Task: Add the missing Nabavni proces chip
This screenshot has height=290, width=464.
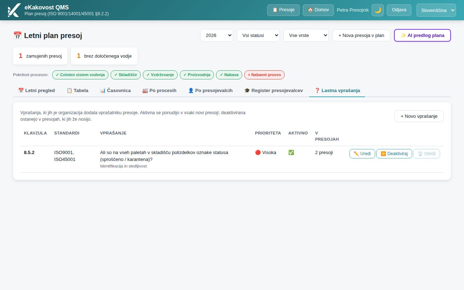Action: tap(265, 75)
